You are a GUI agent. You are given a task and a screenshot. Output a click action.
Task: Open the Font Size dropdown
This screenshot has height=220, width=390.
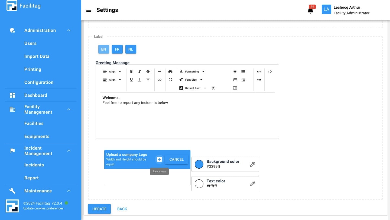click(191, 80)
